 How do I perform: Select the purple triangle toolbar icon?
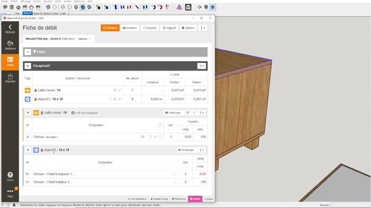tap(179, 8)
